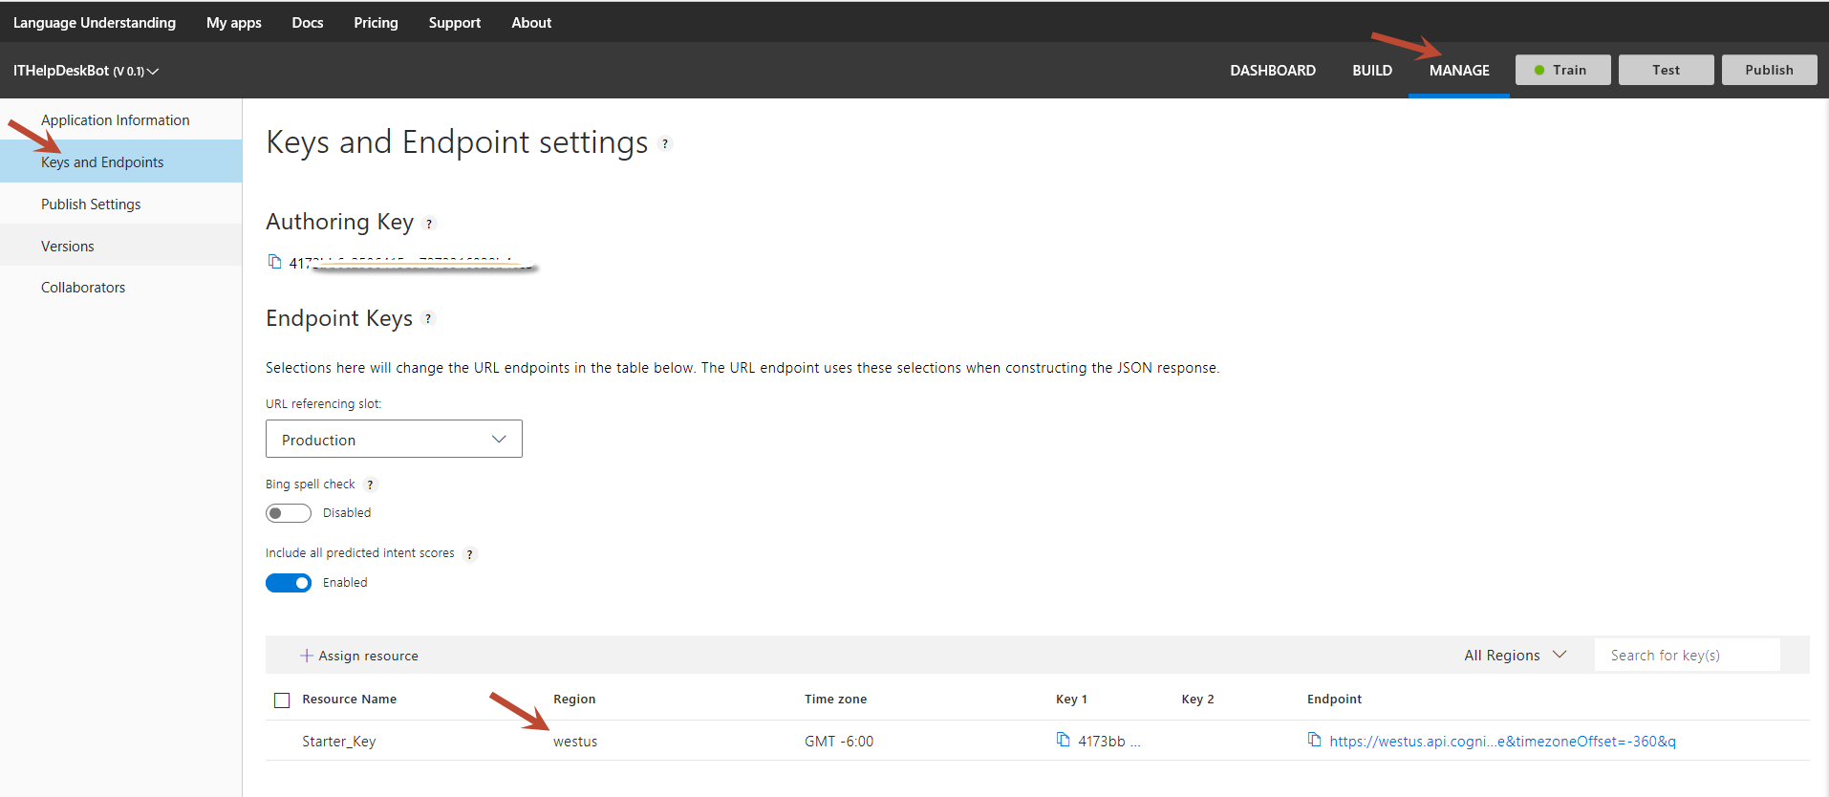Copy the endpoint URL with copy icon
1829x797 pixels.
(x=1315, y=740)
